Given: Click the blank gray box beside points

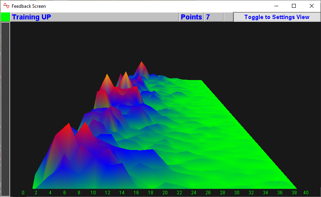Looking at the screenshot, I should [229, 17].
